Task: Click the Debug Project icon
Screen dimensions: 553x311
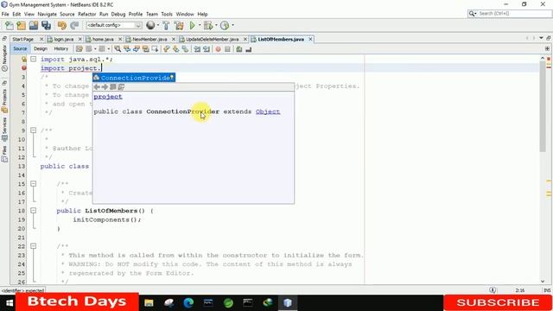Action: (x=208, y=25)
